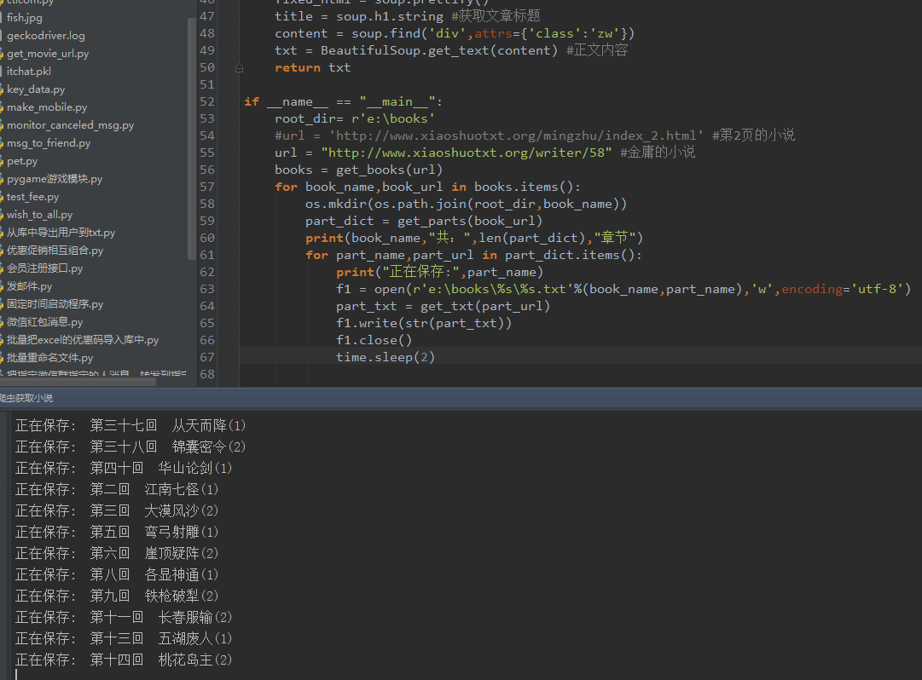This screenshot has height=680, width=922.
Task: Collapse the fold marker at line 50
Action: (240, 67)
